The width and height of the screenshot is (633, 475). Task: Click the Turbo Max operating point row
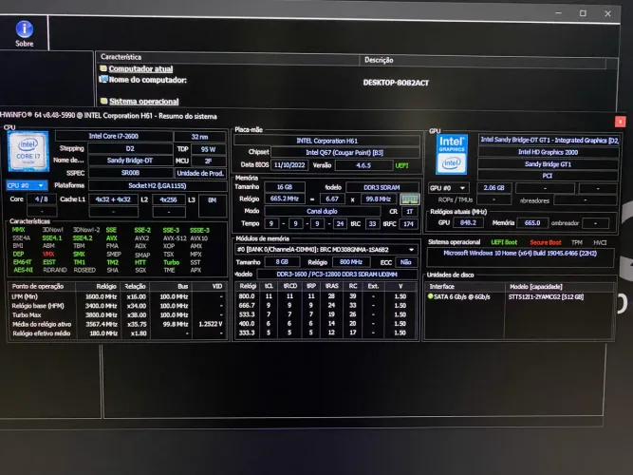(118, 314)
